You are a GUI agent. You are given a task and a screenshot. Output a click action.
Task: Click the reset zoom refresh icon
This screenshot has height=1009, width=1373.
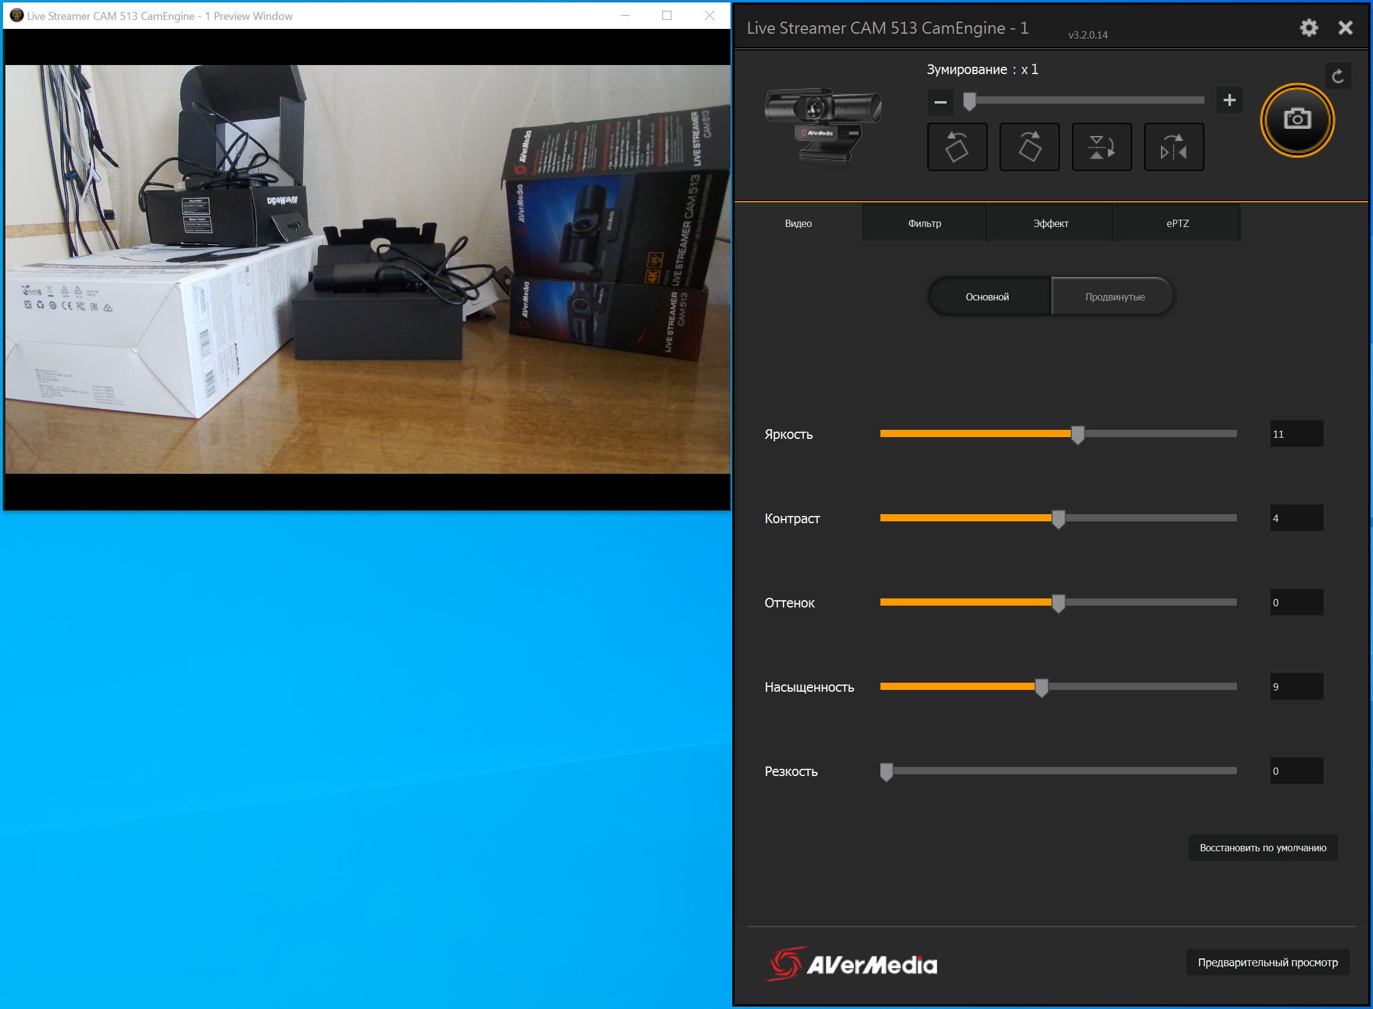[x=1337, y=76]
